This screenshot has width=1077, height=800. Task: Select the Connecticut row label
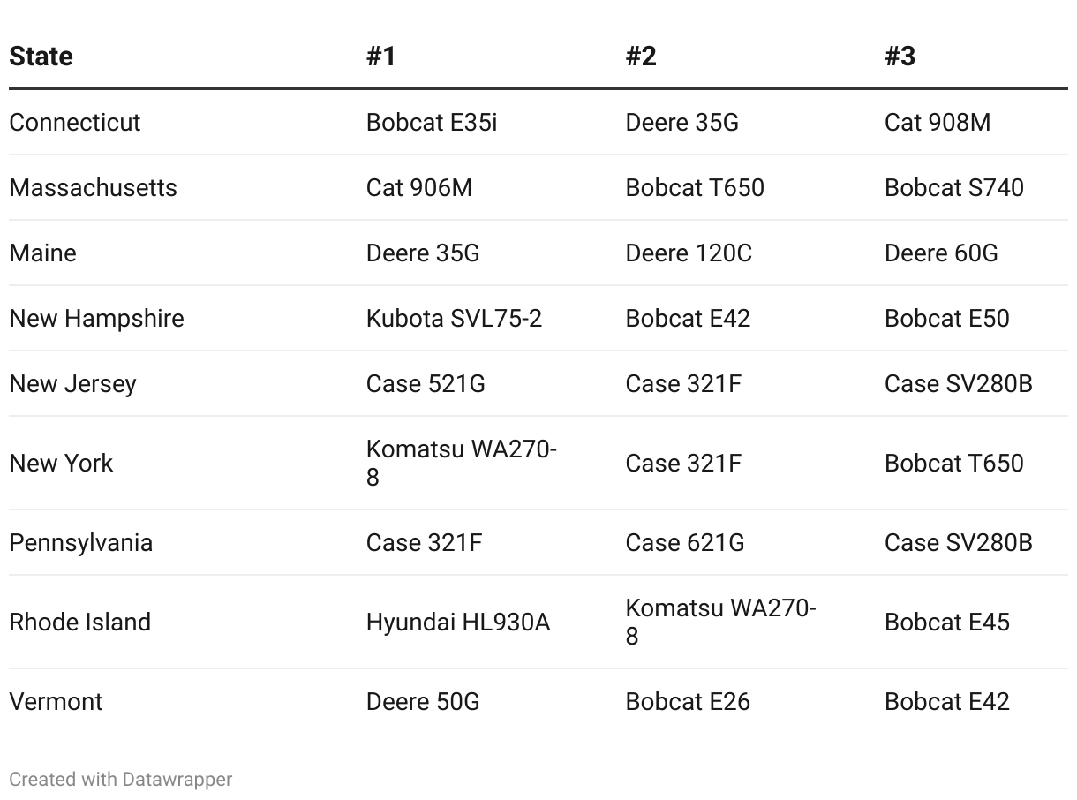click(x=75, y=122)
